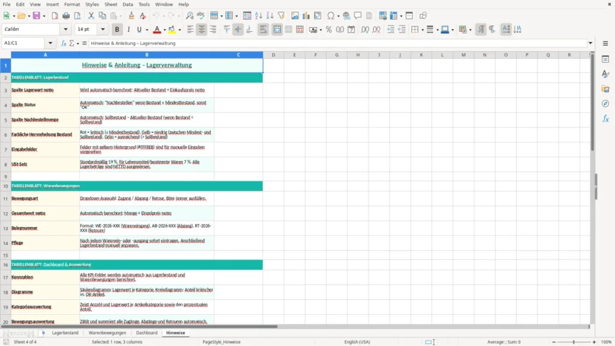
Task: Toggle Merge and Center Cells
Action: (277, 29)
